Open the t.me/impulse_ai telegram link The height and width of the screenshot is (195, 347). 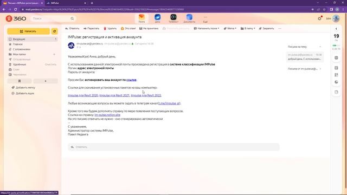(x=169, y=103)
